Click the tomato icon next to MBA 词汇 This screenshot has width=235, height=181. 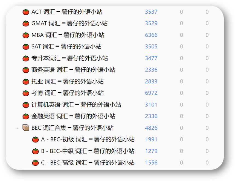[26, 35]
